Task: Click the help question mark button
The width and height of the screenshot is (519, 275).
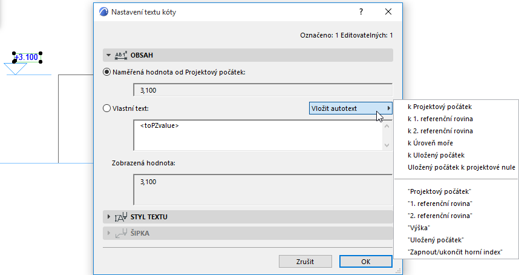Action: pyautogui.click(x=361, y=12)
